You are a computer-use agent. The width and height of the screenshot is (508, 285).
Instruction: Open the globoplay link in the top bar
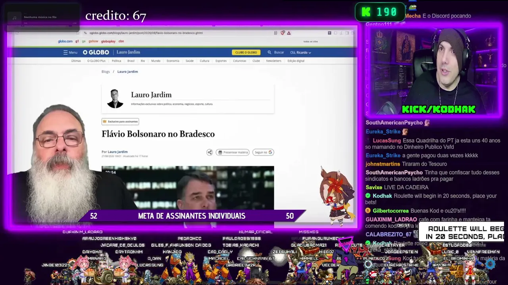108,41
